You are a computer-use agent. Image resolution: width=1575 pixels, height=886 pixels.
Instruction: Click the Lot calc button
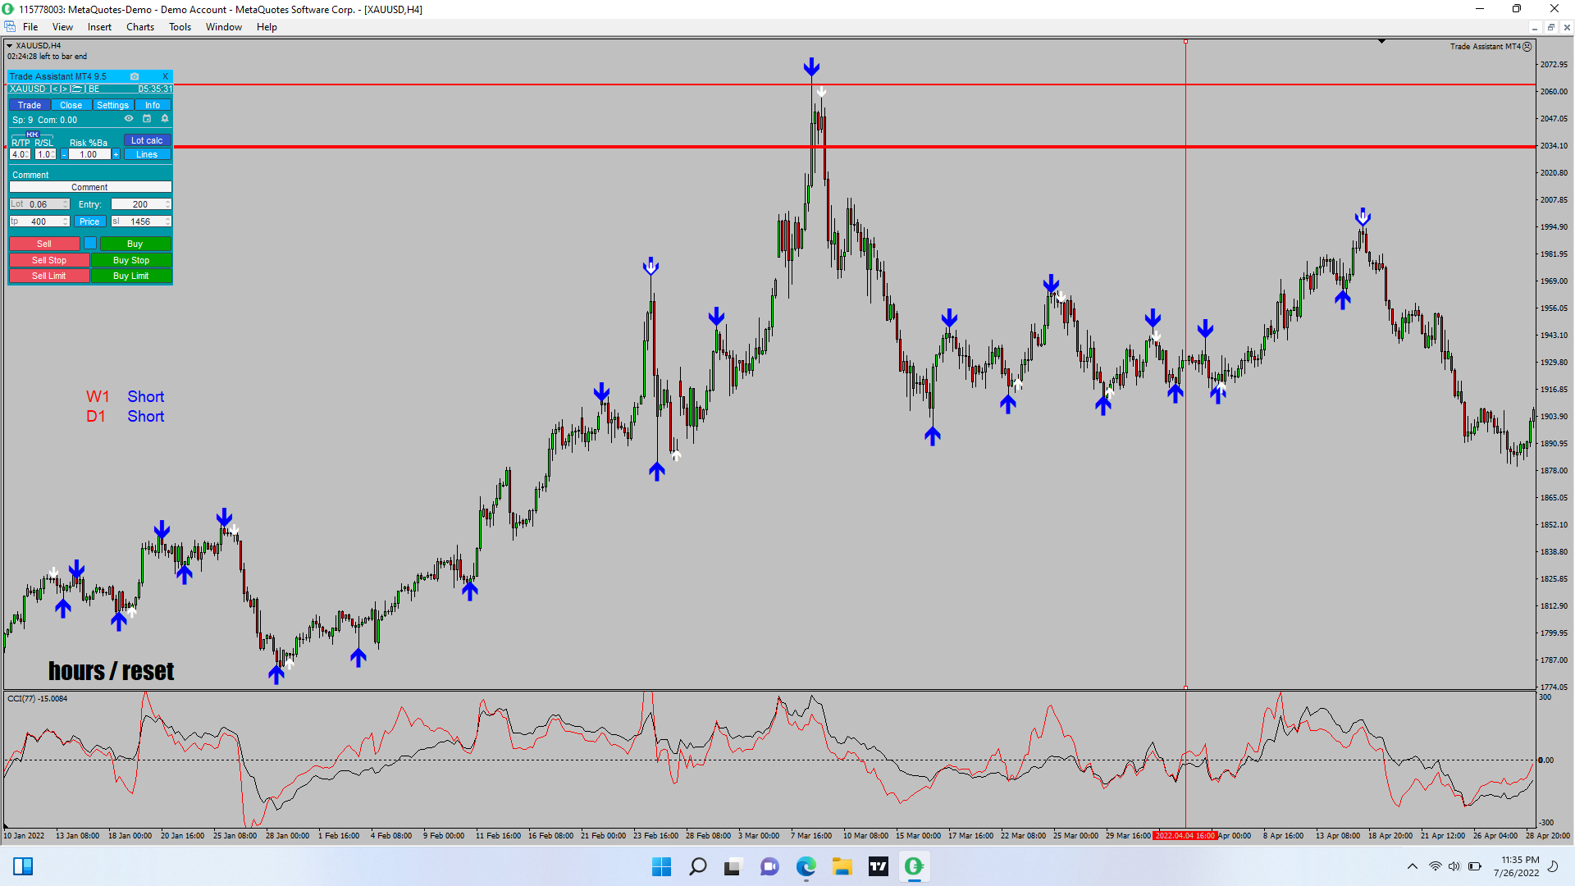(147, 140)
